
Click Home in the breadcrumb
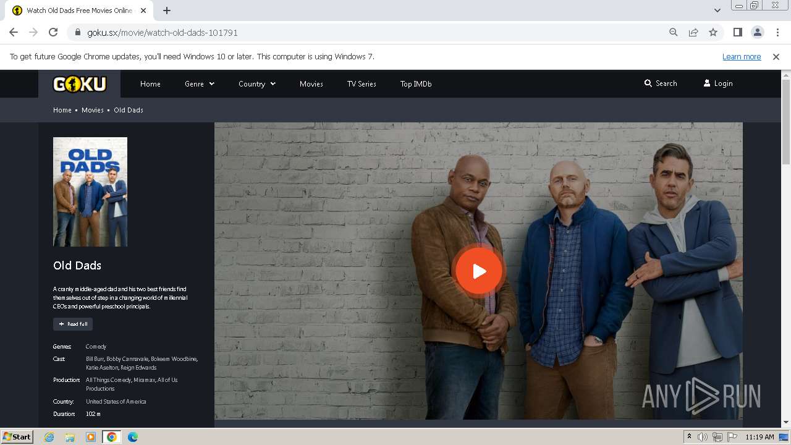[x=62, y=110]
